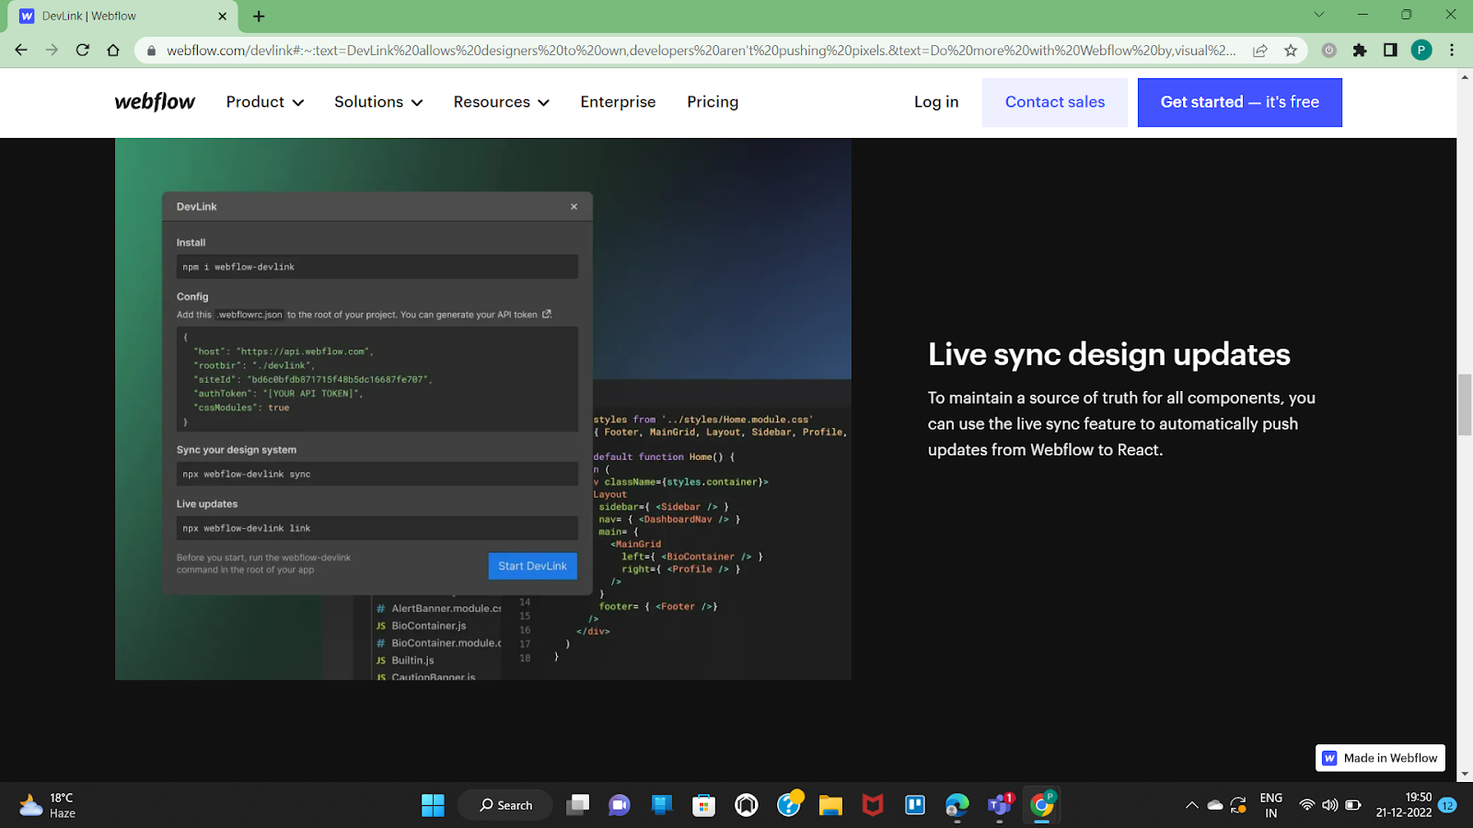Open the clock and date 21-12-2022
The height and width of the screenshot is (828, 1473).
point(1404,805)
